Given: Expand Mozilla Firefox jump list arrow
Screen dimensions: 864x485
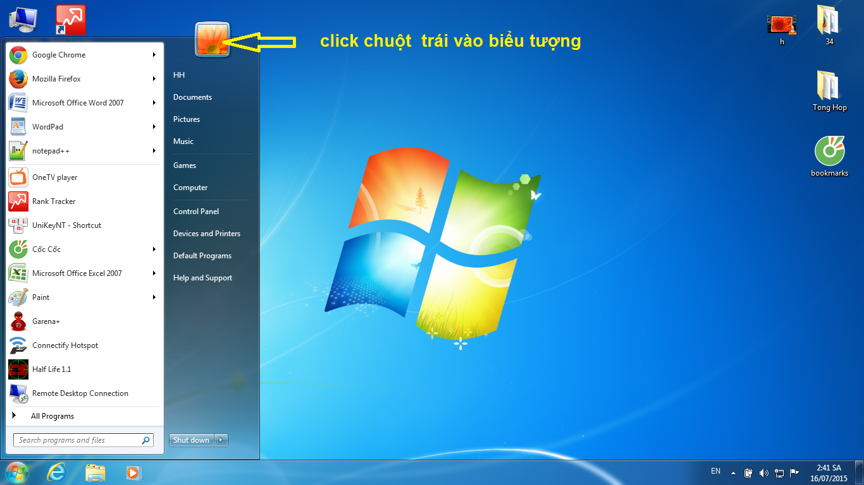Looking at the screenshot, I should [x=154, y=79].
